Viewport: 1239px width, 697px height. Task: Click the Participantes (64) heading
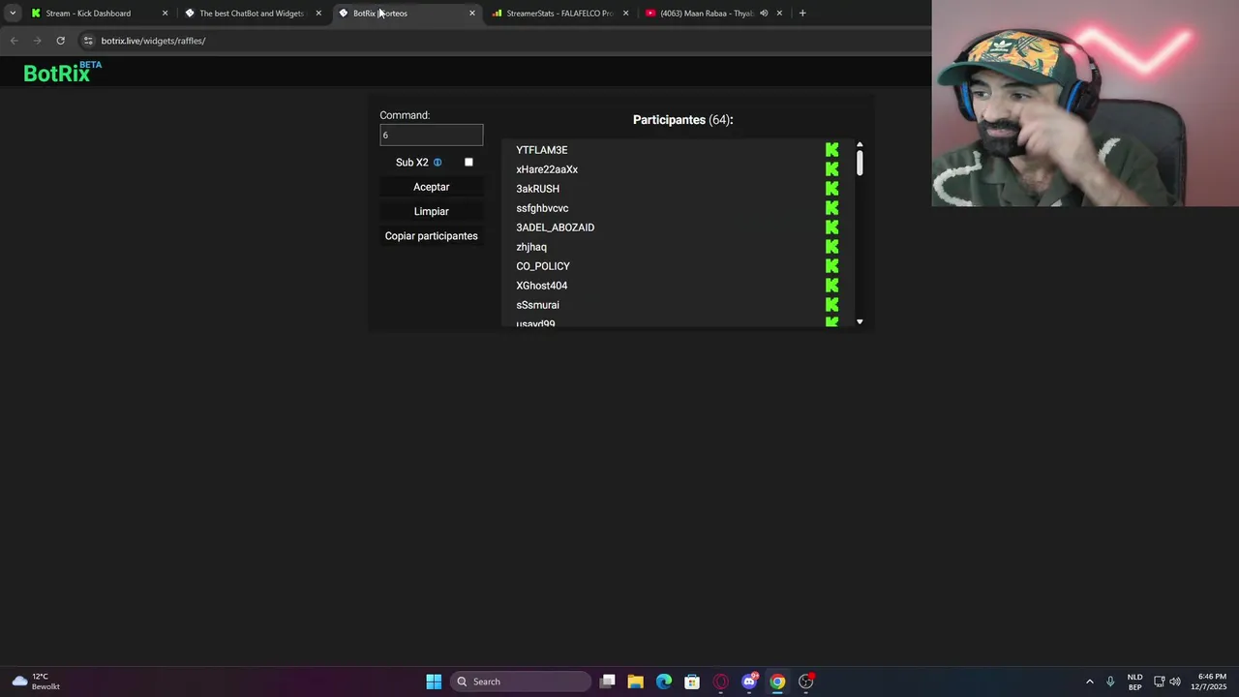click(683, 120)
